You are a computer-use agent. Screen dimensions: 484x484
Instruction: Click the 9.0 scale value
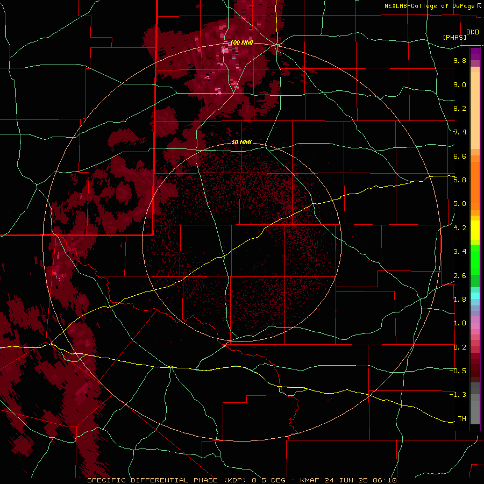pos(460,84)
